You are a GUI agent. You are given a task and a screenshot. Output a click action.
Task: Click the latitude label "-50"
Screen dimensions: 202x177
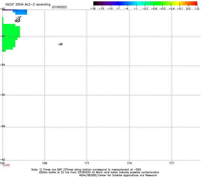[x=2, y=9]
